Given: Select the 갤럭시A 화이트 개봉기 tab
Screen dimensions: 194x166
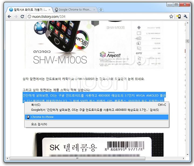Looking at the screenshot, I should tap(30, 10).
